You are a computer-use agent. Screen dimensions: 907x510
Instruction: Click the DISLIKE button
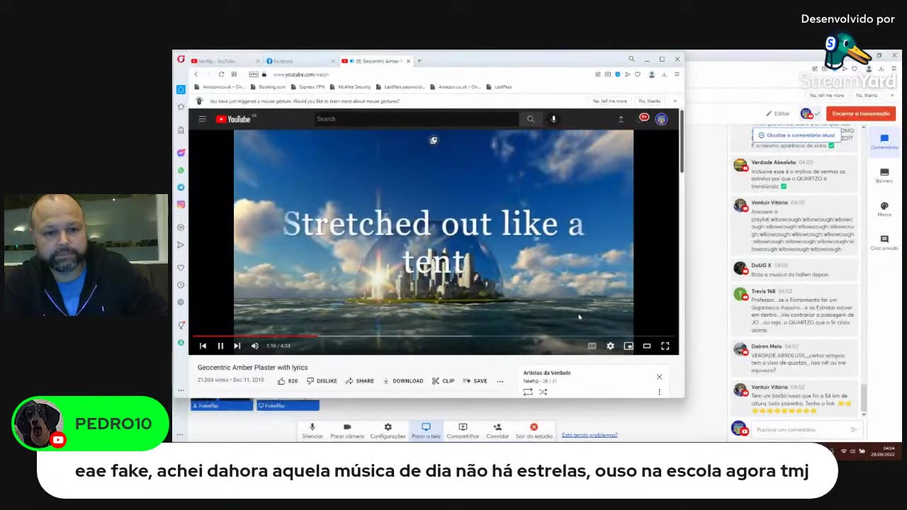[x=322, y=381]
